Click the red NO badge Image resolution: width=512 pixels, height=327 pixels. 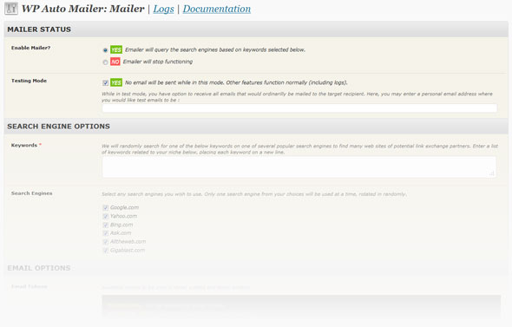[x=115, y=62]
